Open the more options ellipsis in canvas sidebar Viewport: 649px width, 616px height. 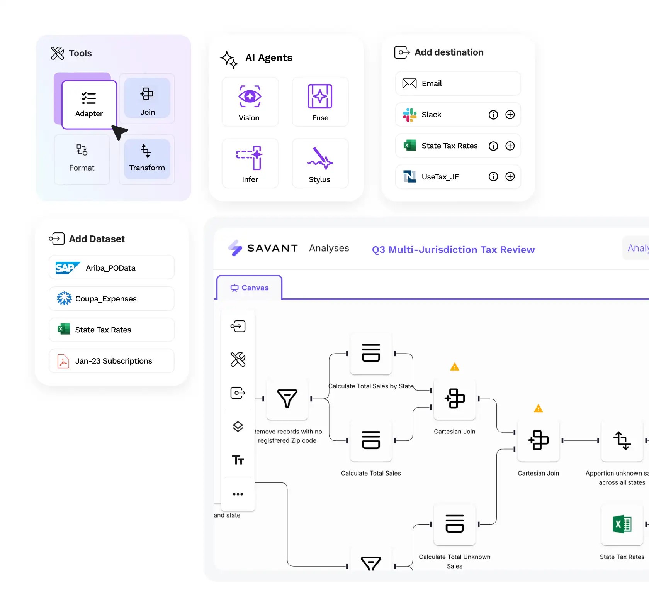(238, 494)
